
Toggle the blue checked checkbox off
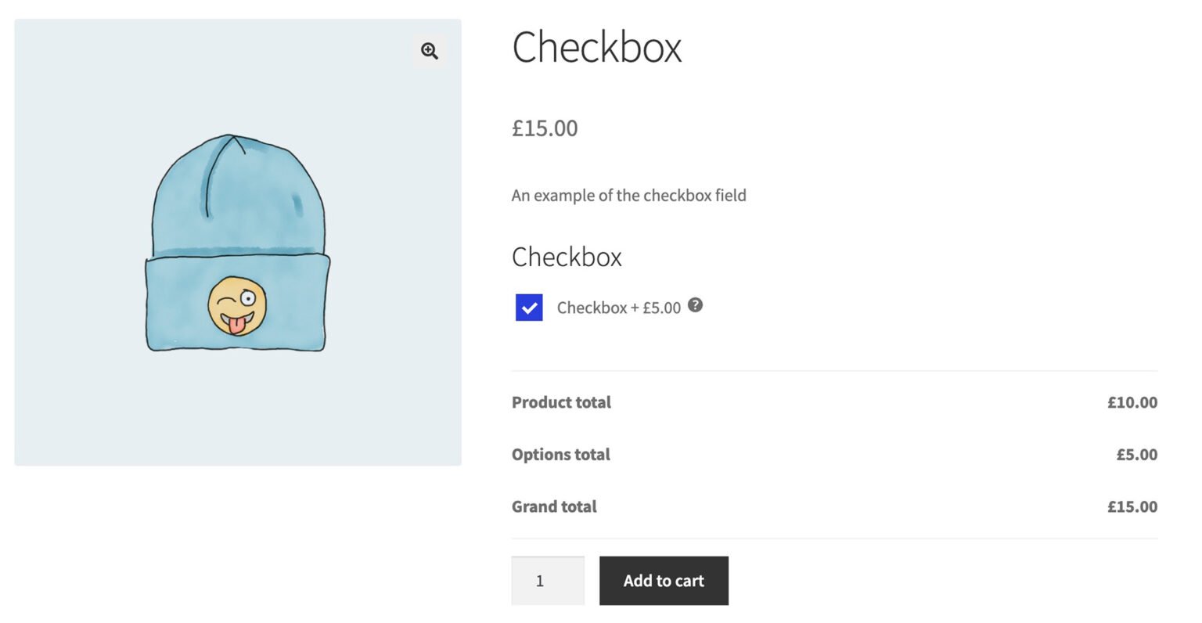click(x=528, y=307)
